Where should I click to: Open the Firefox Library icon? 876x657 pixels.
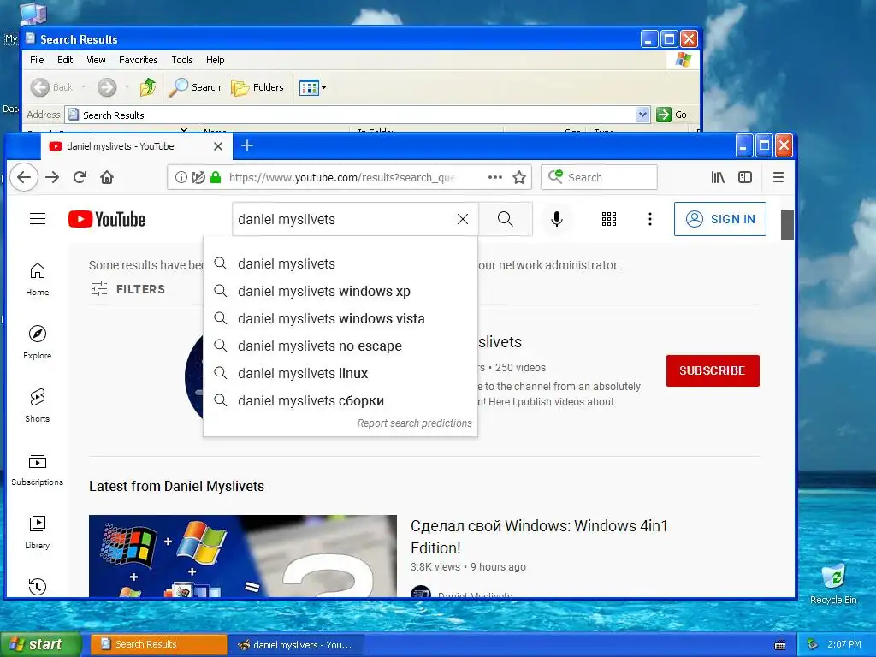click(718, 177)
